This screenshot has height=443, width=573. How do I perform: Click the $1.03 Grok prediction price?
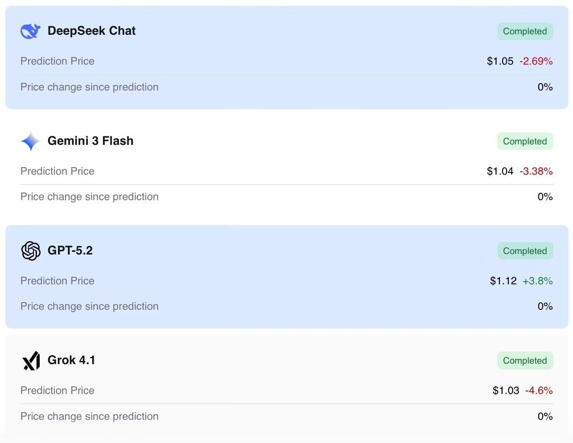click(506, 390)
